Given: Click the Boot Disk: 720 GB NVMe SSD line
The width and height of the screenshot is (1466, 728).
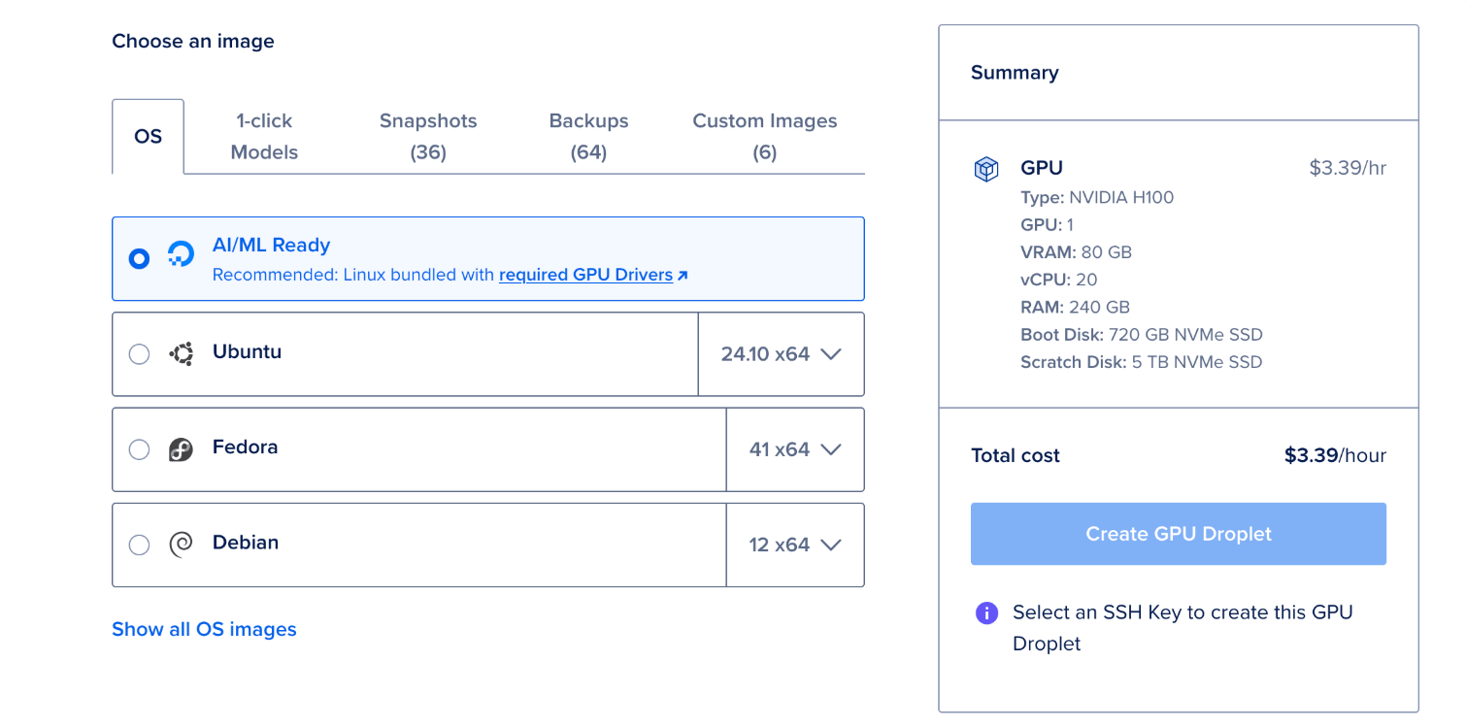Looking at the screenshot, I should coord(1142,335).
